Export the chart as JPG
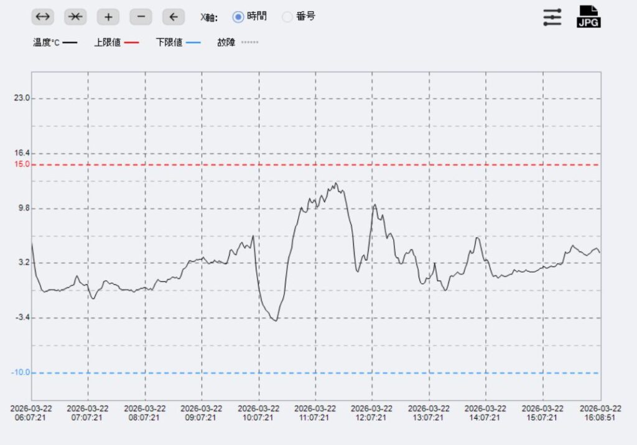The width and height of the screenshot is (637, 445). [x=588, y=17]
